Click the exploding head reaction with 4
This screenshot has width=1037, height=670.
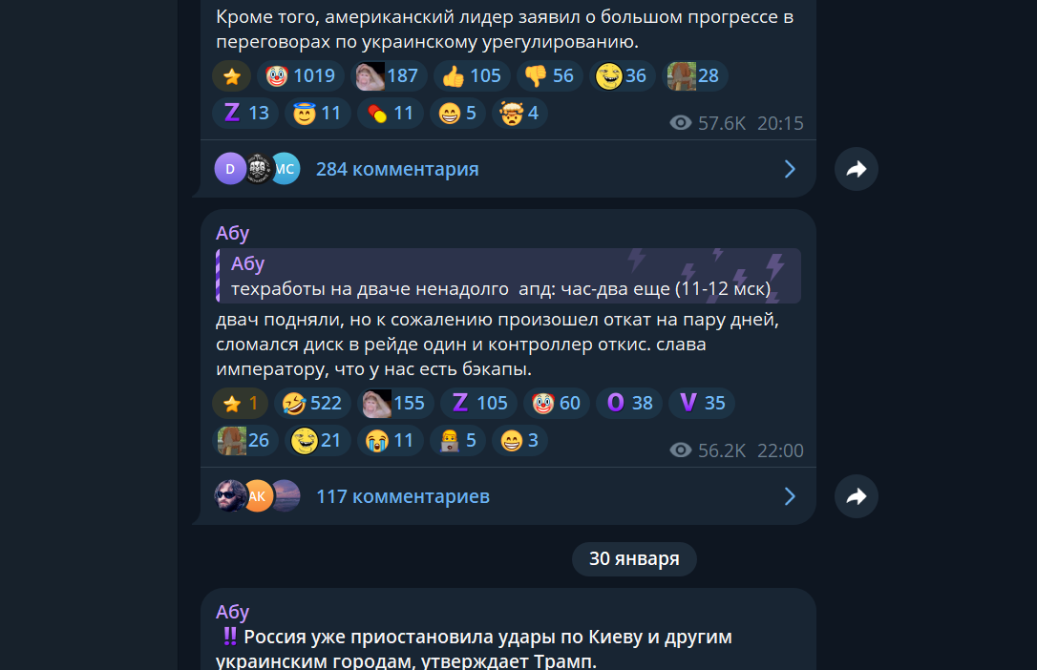[x=519, y=113]
